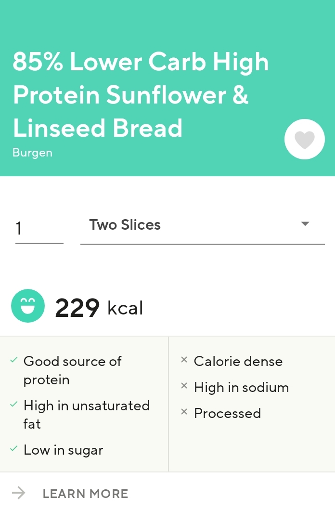Select the Low in sugar label

[63, 450]
